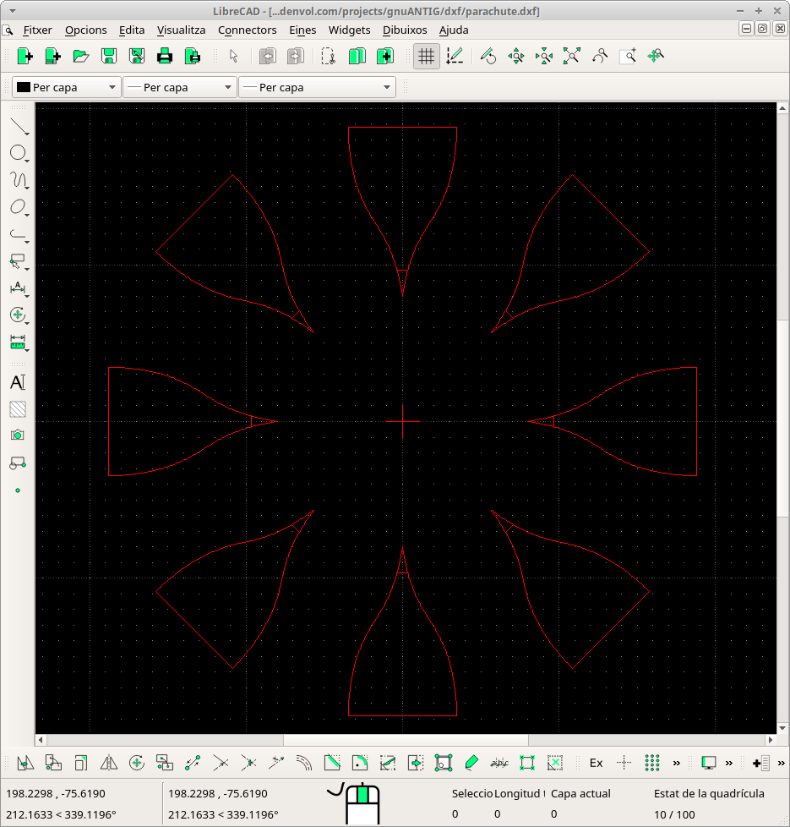Open the line width Per capa dropdown
The height and width of the screenshot is (827, 790).
(180, 87)
